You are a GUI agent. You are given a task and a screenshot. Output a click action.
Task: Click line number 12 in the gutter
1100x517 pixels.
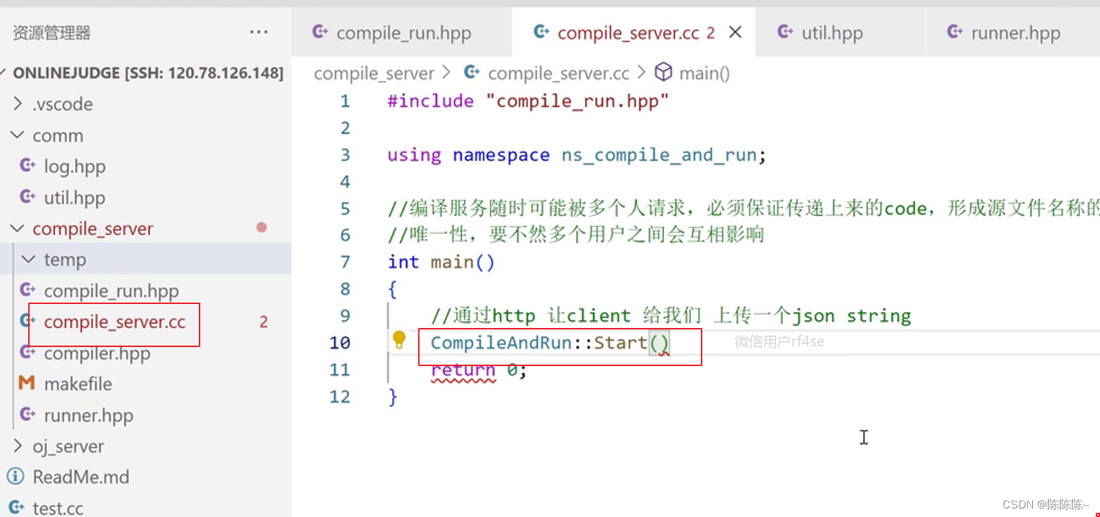coord(339,396)
